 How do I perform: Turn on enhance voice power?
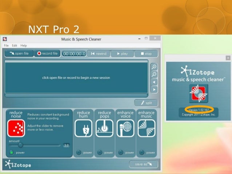coord(121,153)
